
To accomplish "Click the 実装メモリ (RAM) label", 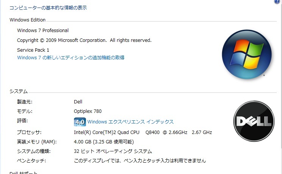I will tap(37, 142).
